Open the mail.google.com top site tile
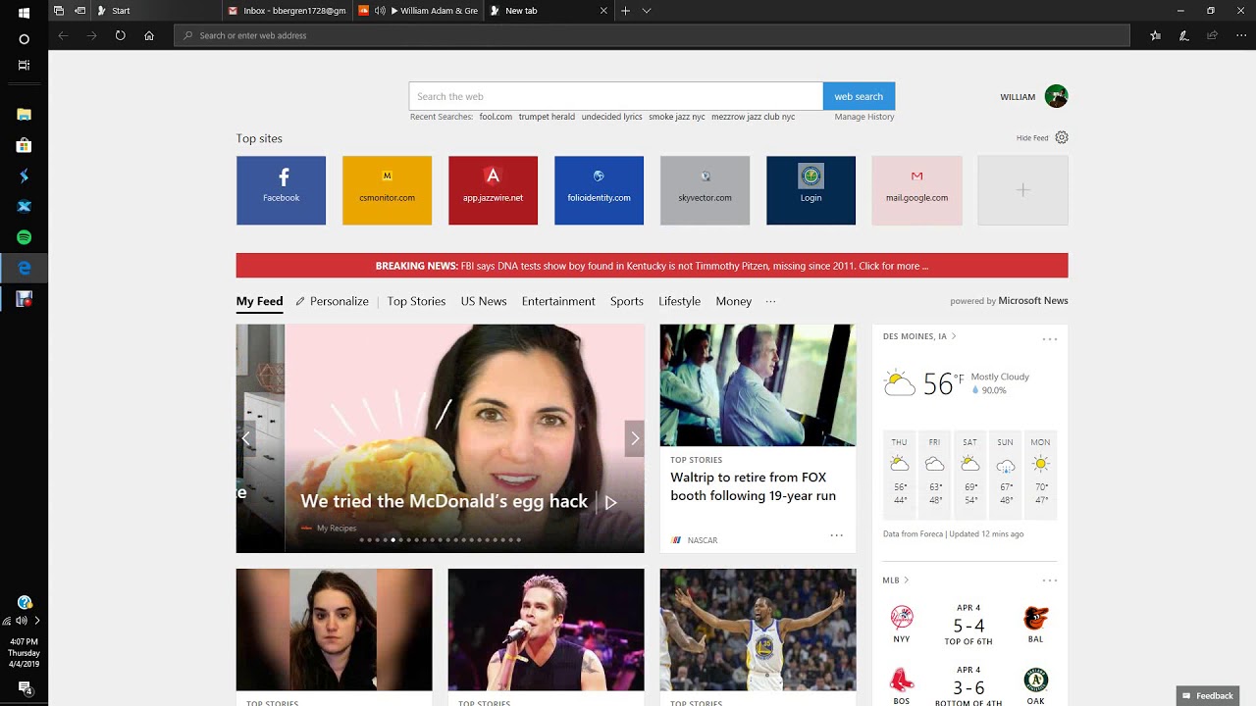 (x=916, y=190)
